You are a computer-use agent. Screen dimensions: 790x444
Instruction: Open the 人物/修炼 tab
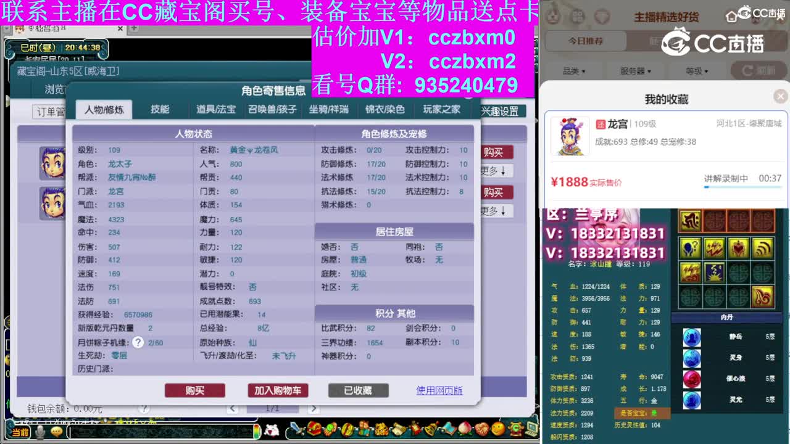pos(104,110)
